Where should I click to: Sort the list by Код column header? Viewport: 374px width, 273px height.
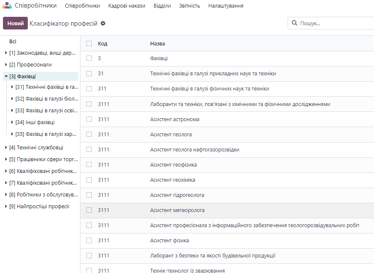tap(103, 44)
